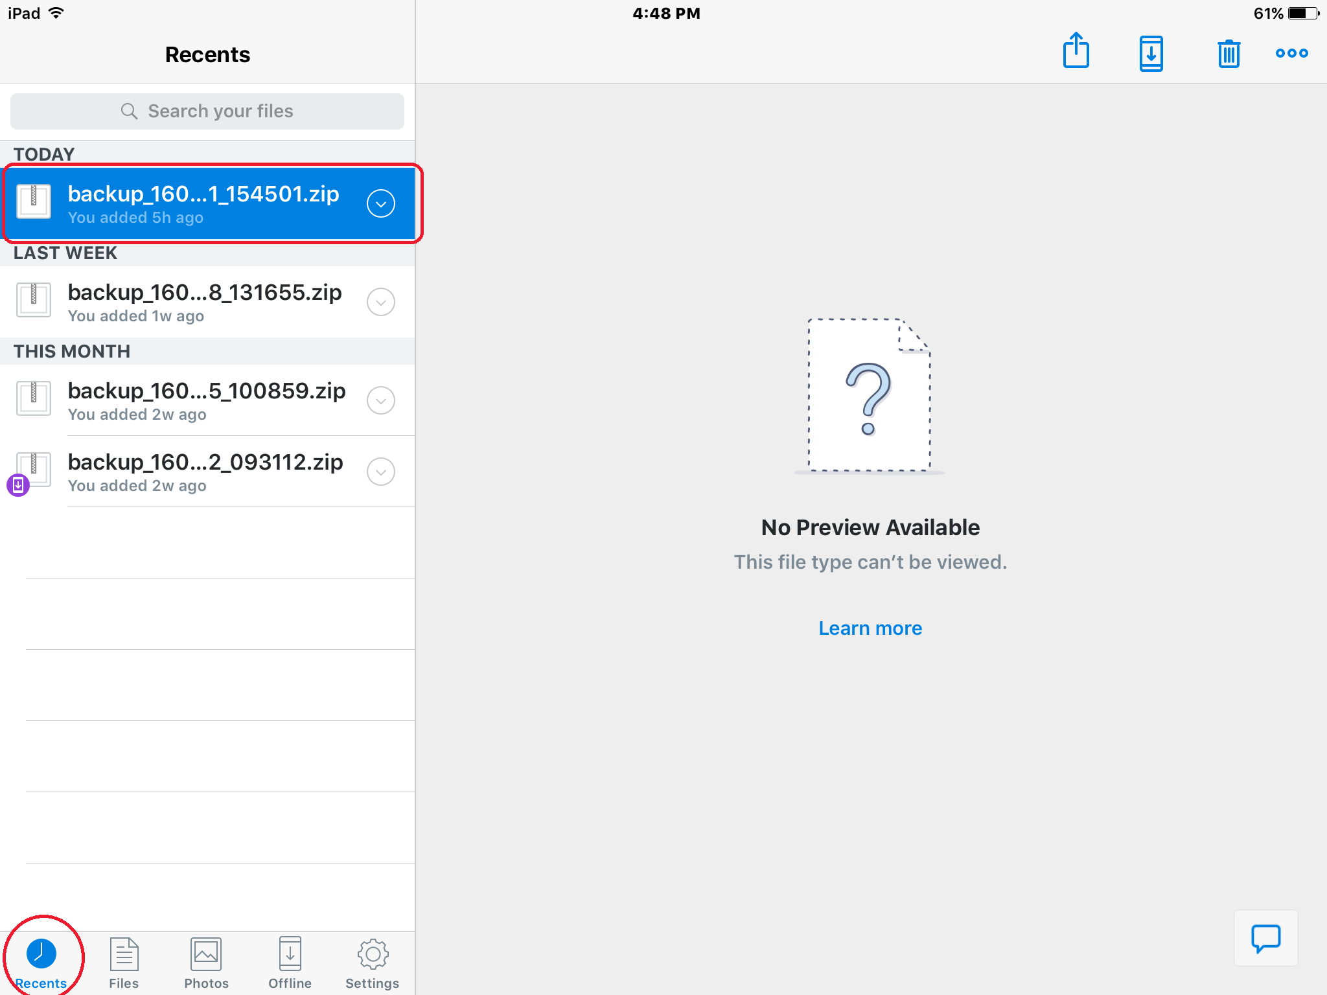Select backup_160...5_100859.zip file

point(206,400)
